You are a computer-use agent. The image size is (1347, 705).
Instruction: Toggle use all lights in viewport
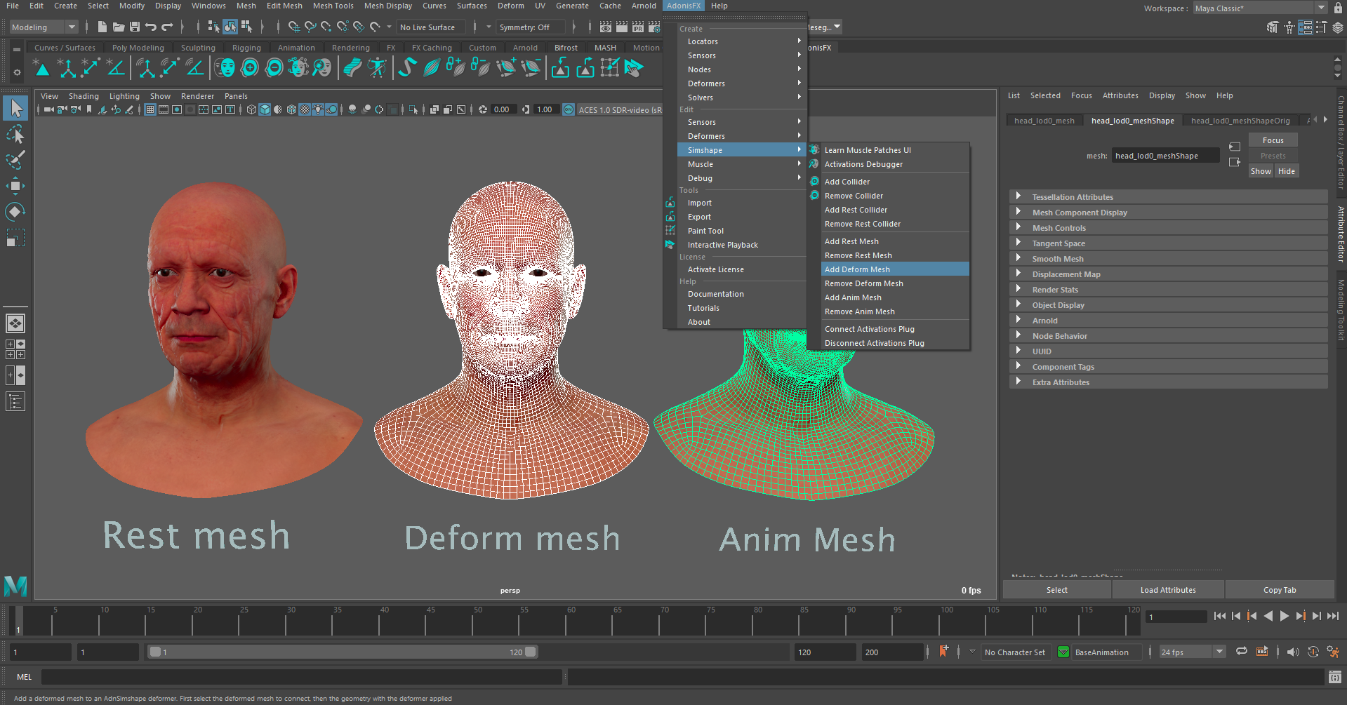tap(318, 109)
